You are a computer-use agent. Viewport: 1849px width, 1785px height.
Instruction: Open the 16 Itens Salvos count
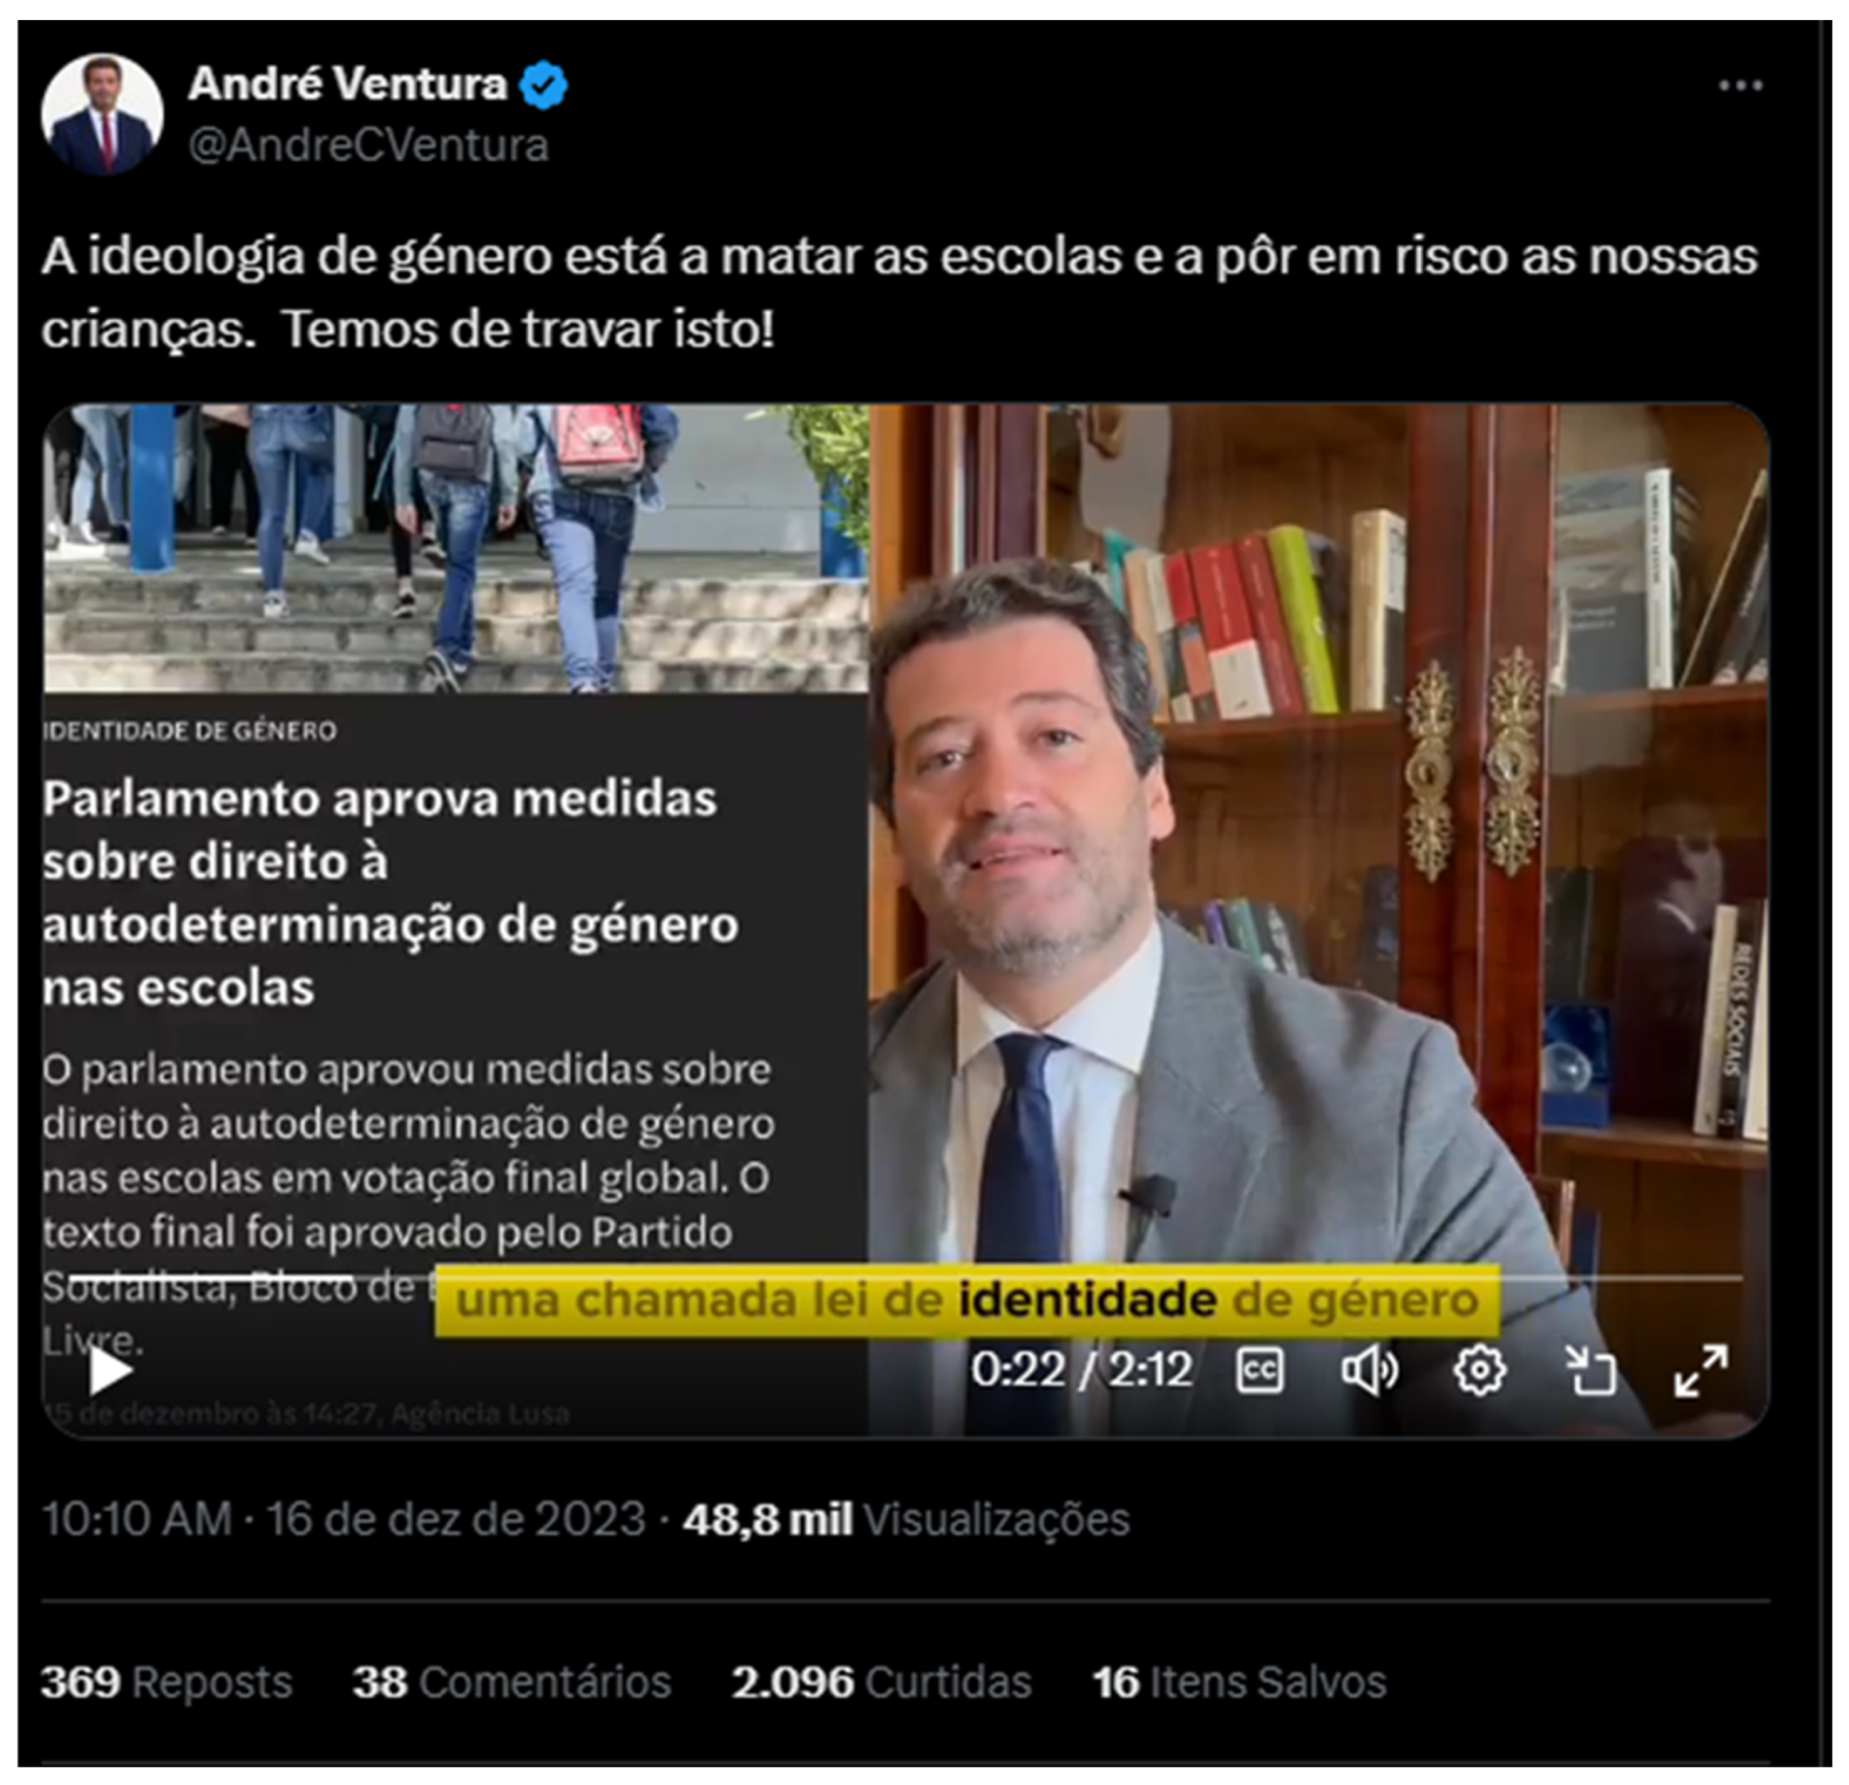pos(1238,1682)
